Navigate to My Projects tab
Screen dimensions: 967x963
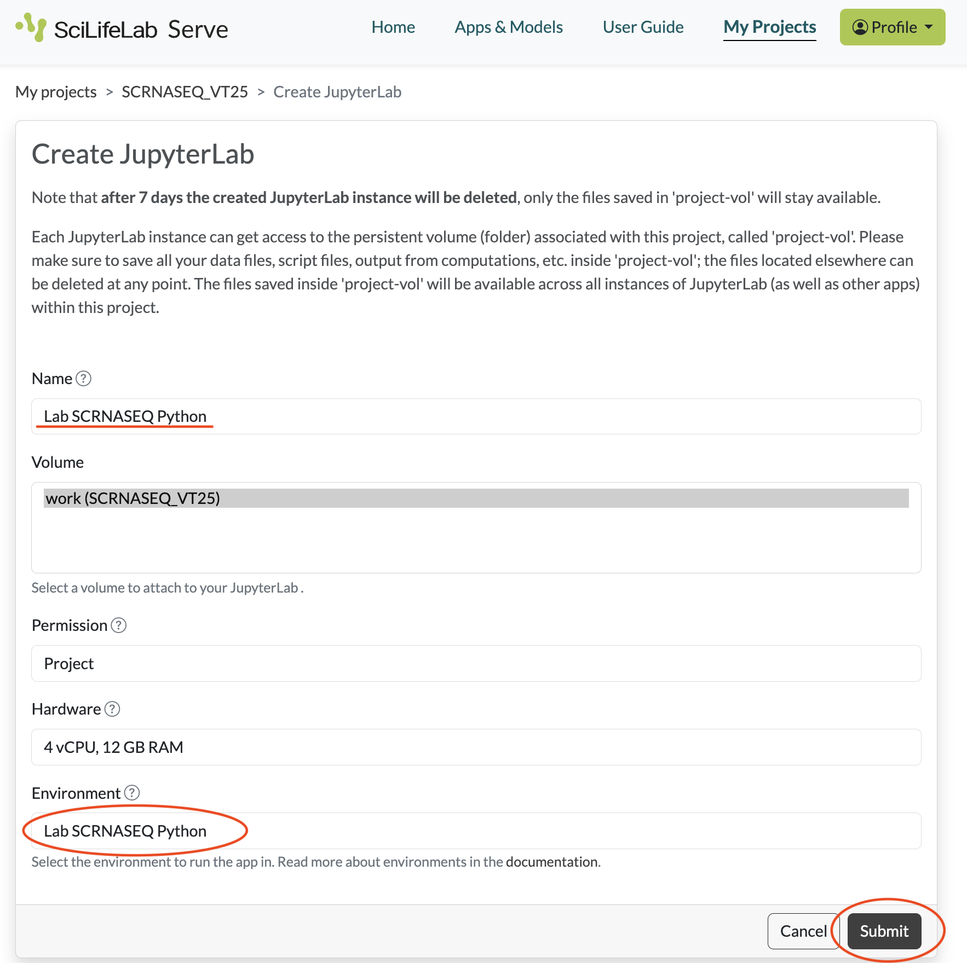[769, 27]
